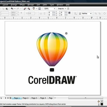Screen dimensions: 107x107
Task: Click the outline pen icon in status bar
Action: pyautogui.click(x=99, y=104)
